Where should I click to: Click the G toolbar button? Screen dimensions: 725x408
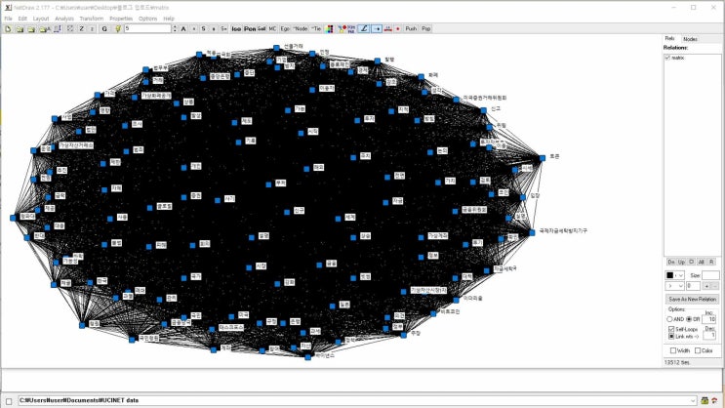click(x=104, y=28)
